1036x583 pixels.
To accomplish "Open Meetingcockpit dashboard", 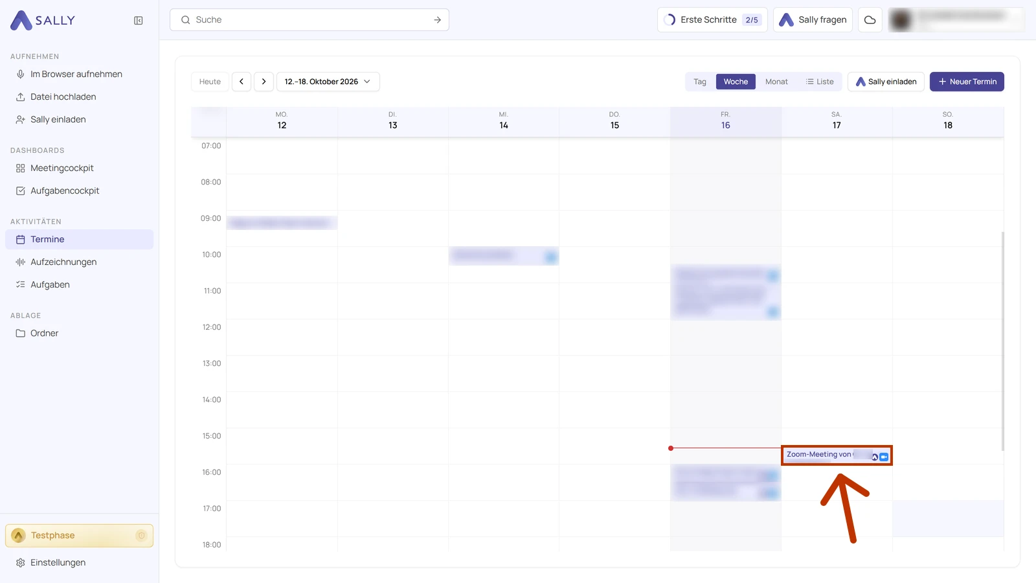I will point(79,168).
